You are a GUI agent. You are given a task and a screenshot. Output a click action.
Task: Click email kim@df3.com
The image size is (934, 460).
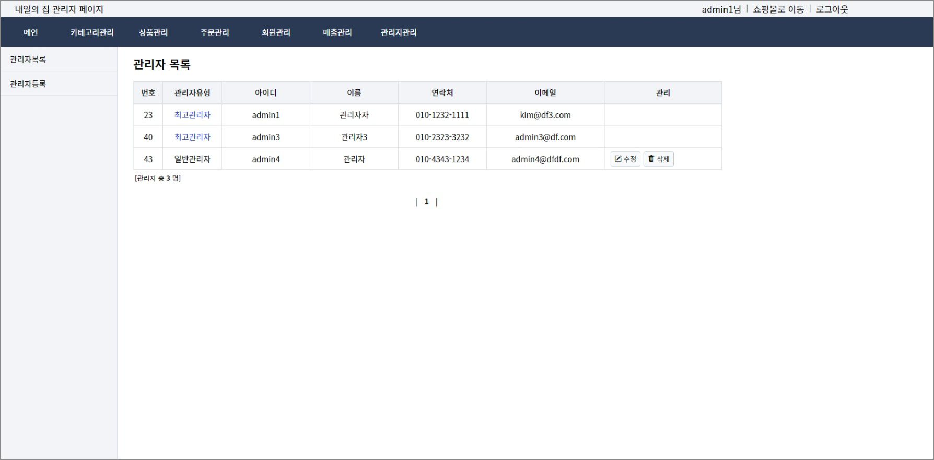(x=545, y=115)
